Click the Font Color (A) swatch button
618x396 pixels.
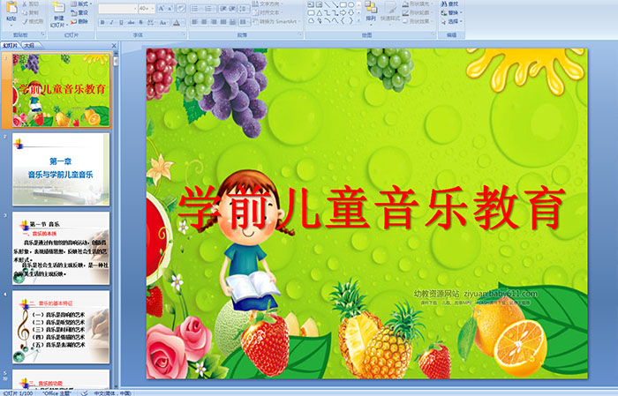pyautogui.click(x=177, y=23)
